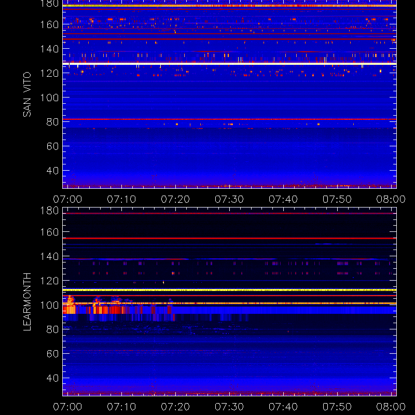Select the 140 tick label on Learmonth plot

click(x=49, y=256)
